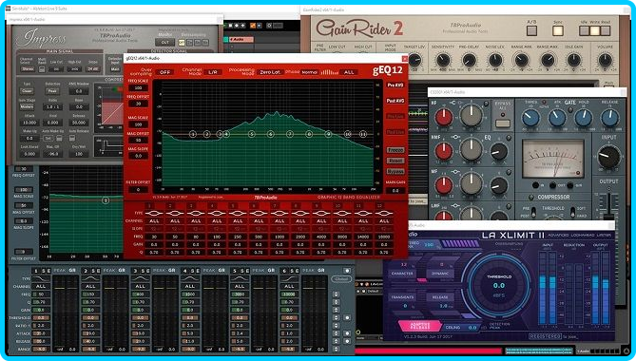Viewport: 636px width, 361px height.
Task: Open the ALL analyzer channel dropdown in gEQ12 header
Action: coord(349,72)
